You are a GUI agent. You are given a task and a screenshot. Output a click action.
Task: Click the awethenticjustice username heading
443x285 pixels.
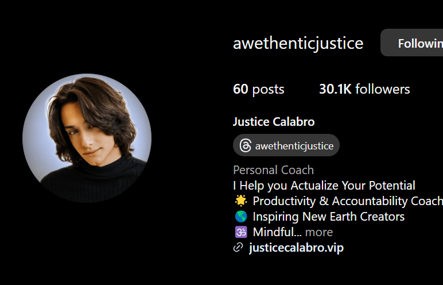[x=298, y=43]
